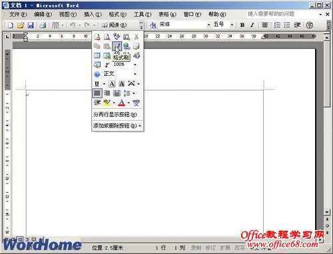Click the Bullets list icon
The width and height of the screenshot is (333, 254).
point(287,25)
